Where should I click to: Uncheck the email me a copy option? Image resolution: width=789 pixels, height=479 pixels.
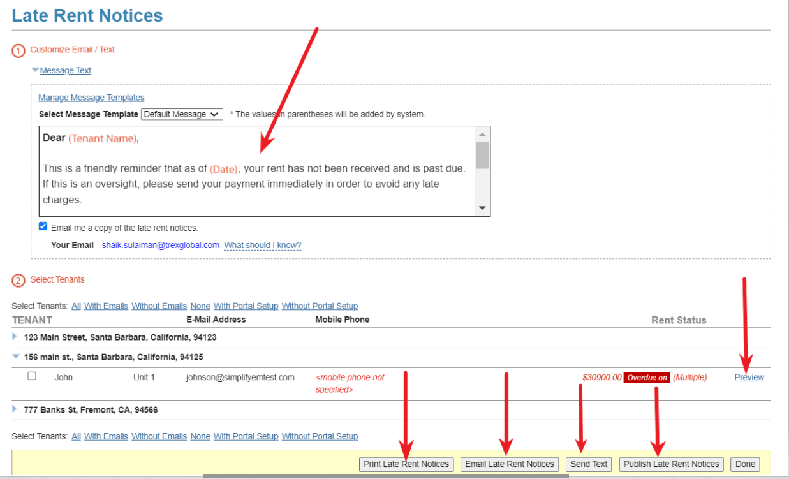43,226
